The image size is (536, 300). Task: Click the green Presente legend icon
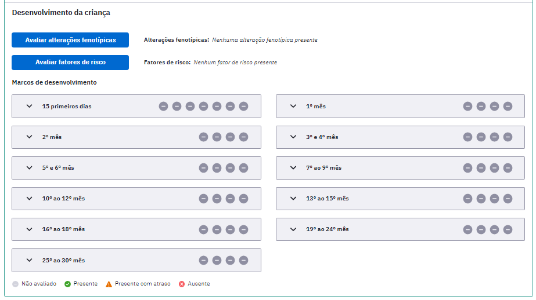tap(68, 284)
